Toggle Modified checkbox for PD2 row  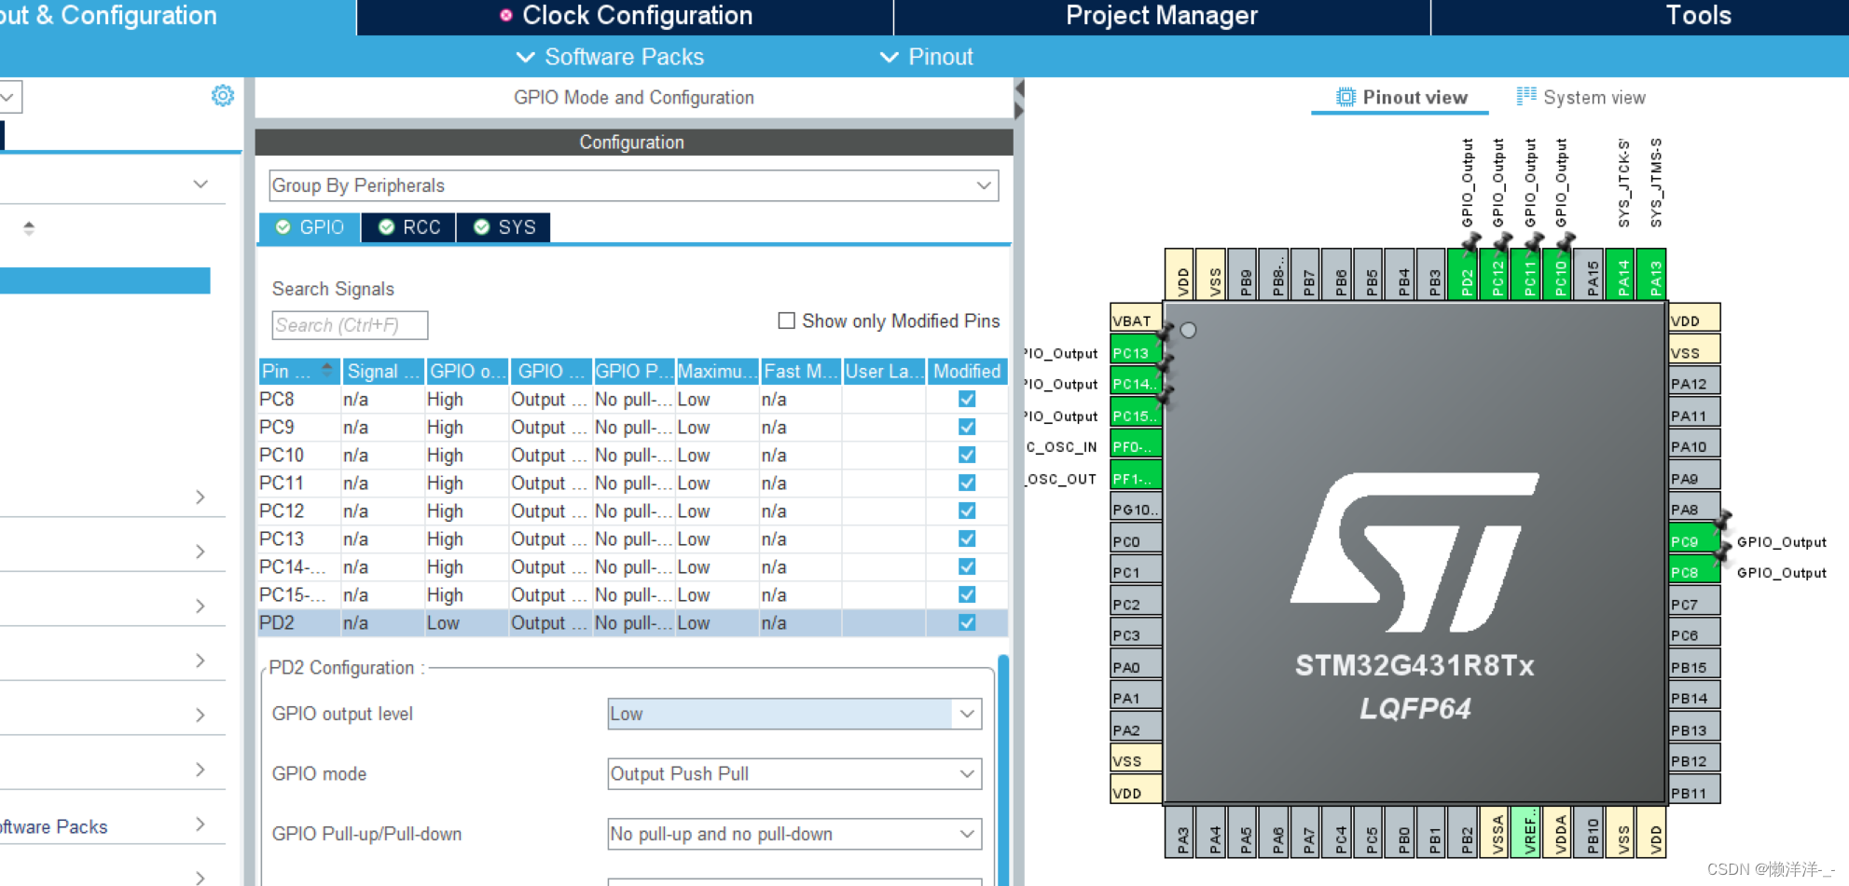pos(967,622)
